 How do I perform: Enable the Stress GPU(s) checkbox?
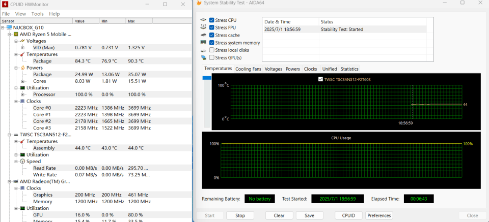211,58
